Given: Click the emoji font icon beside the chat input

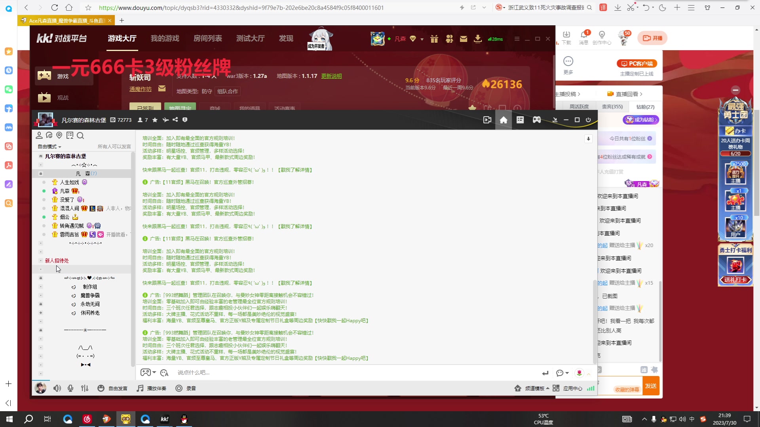Looking at the screenshot, I should 164,373.
